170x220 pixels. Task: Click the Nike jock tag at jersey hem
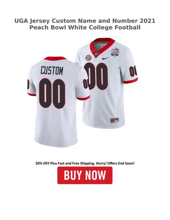pyautogui.click(x=115, y=120)
